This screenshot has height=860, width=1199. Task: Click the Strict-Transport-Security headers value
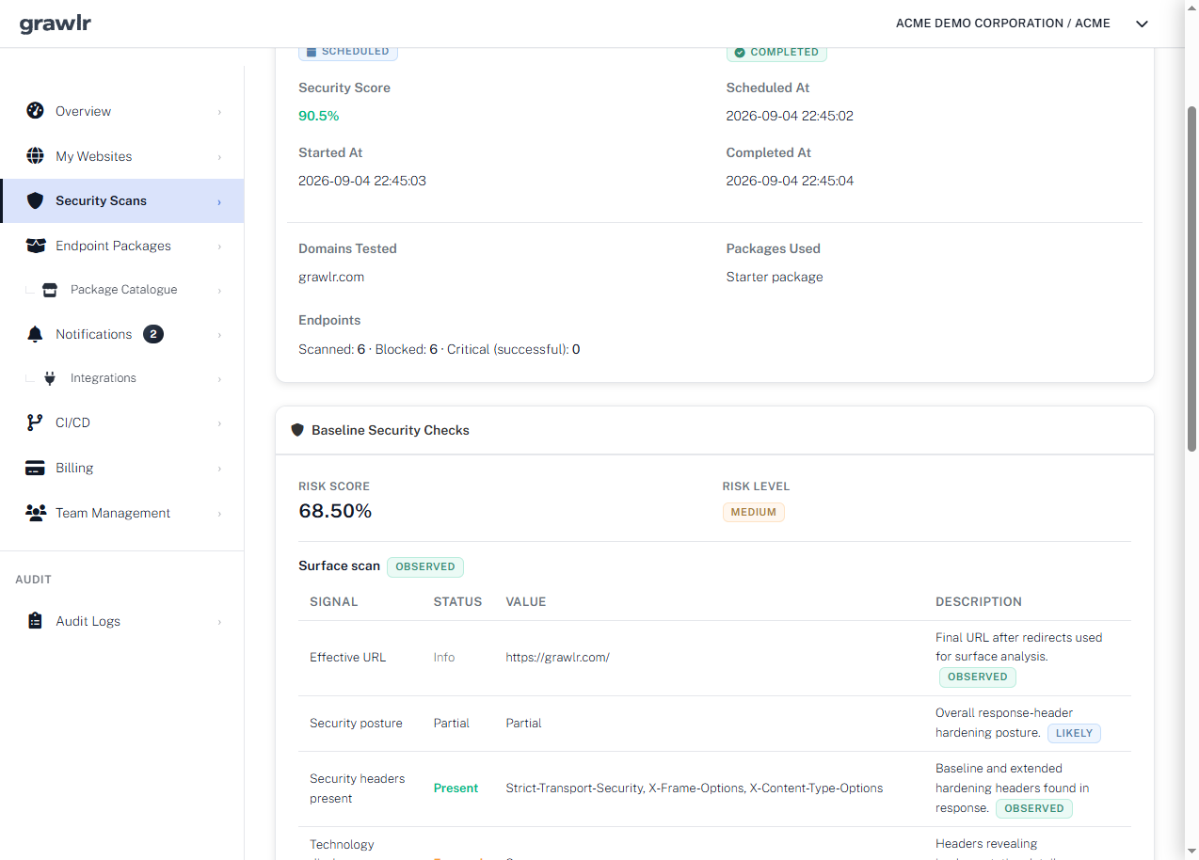(694, 788)
